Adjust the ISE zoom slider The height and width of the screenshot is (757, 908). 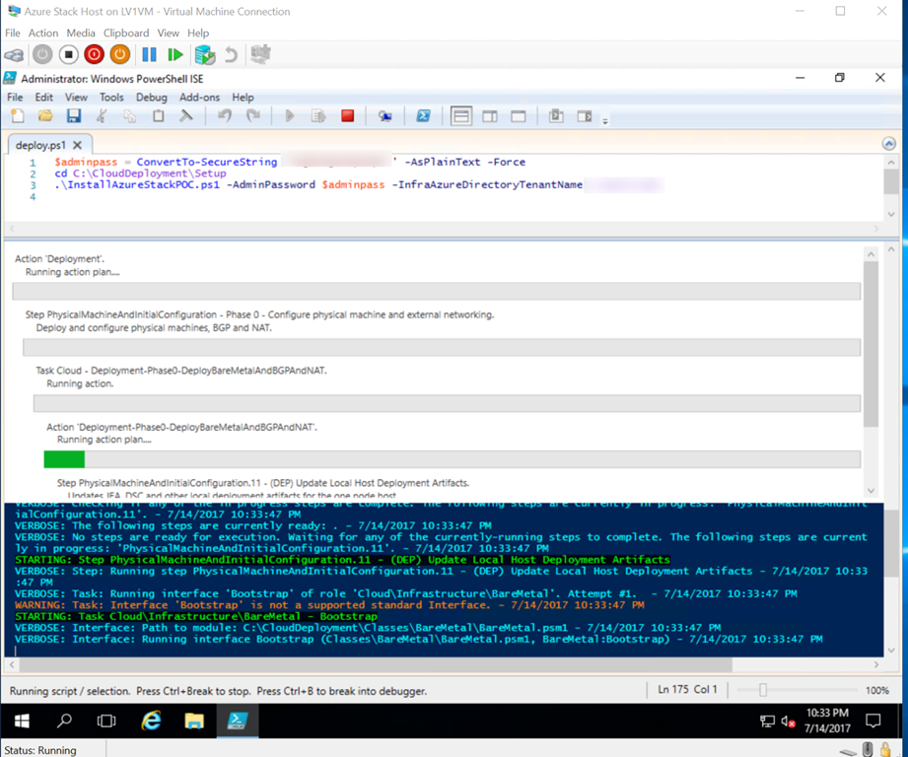point(763,690)
